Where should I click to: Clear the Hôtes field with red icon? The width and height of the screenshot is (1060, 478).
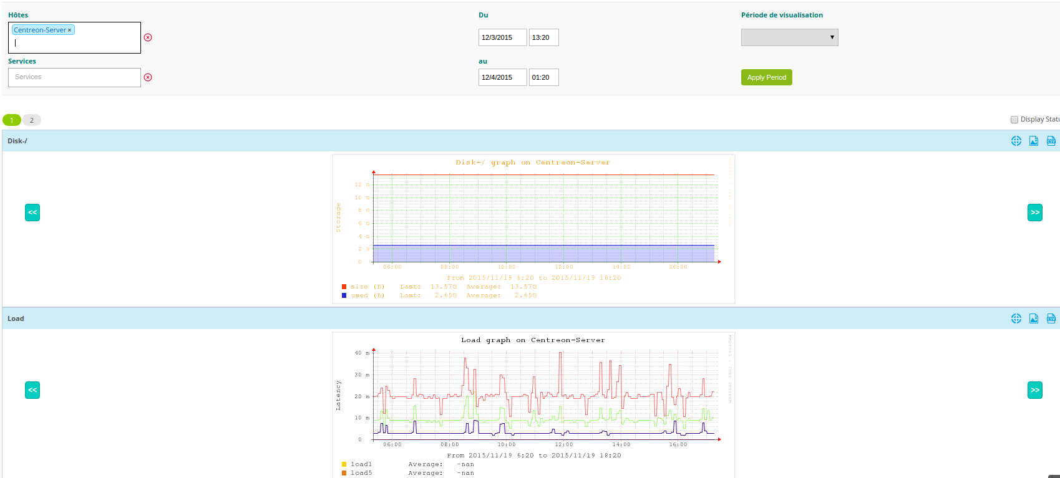(148, 37)
